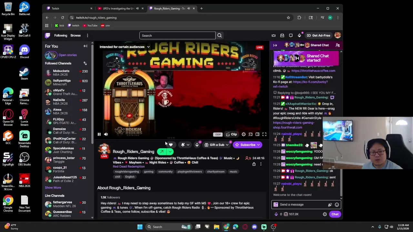Expand the Intended for certain audiences notice
The image size is (413, 232).
click(125, 47)
